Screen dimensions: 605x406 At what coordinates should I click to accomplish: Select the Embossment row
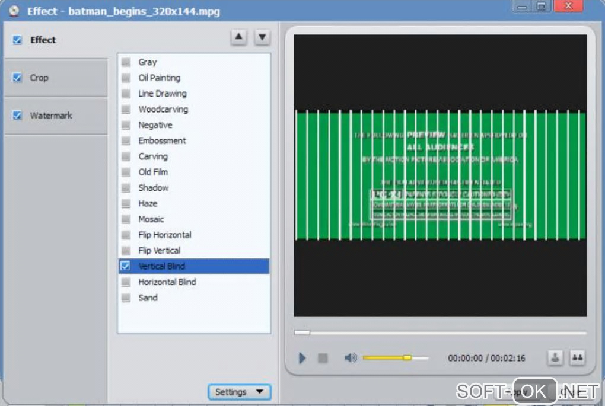(x=194, y=140)
